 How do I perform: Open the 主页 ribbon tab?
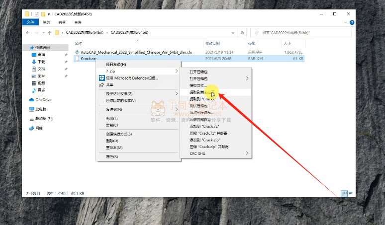click(46, 22)
